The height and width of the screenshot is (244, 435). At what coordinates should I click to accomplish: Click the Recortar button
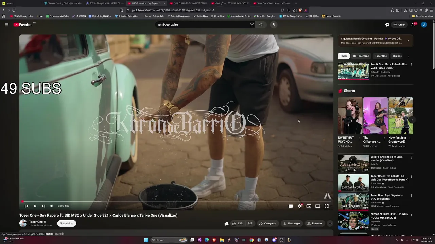pos(314,223)
